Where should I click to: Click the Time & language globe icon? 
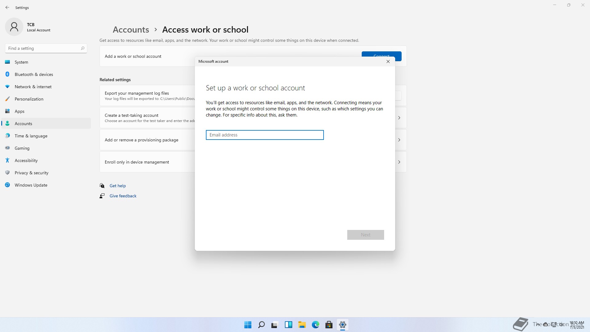point(8,136)
